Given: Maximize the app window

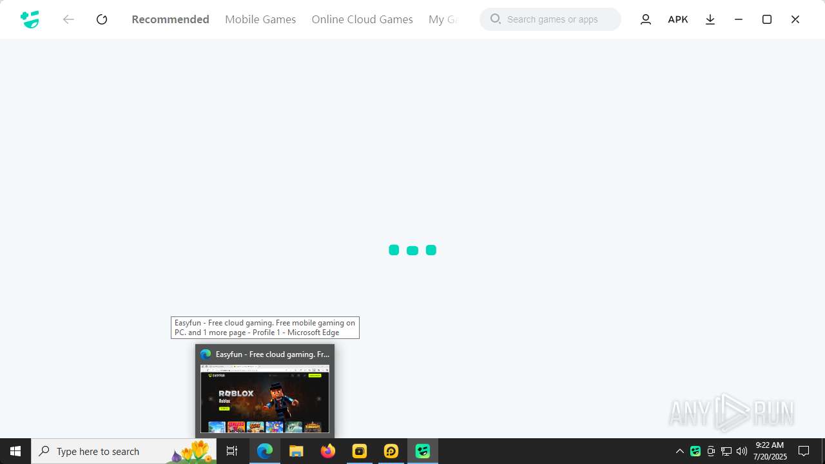Looking at the screenshot, I should pos(767,19).
